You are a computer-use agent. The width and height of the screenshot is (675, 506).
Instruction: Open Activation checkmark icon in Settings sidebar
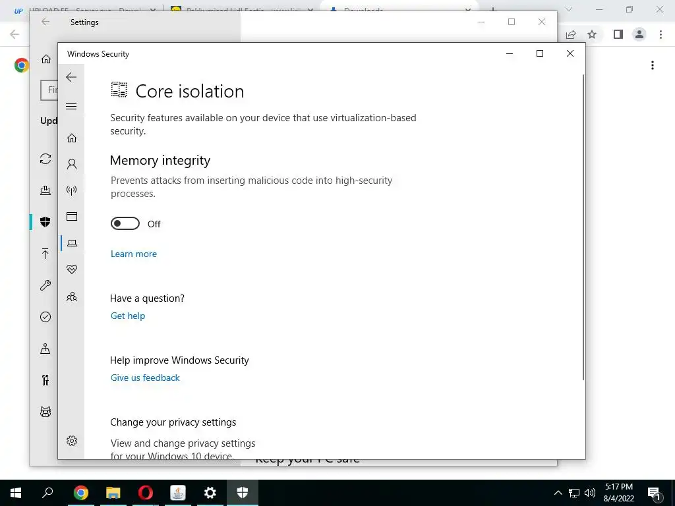point(45,317)
